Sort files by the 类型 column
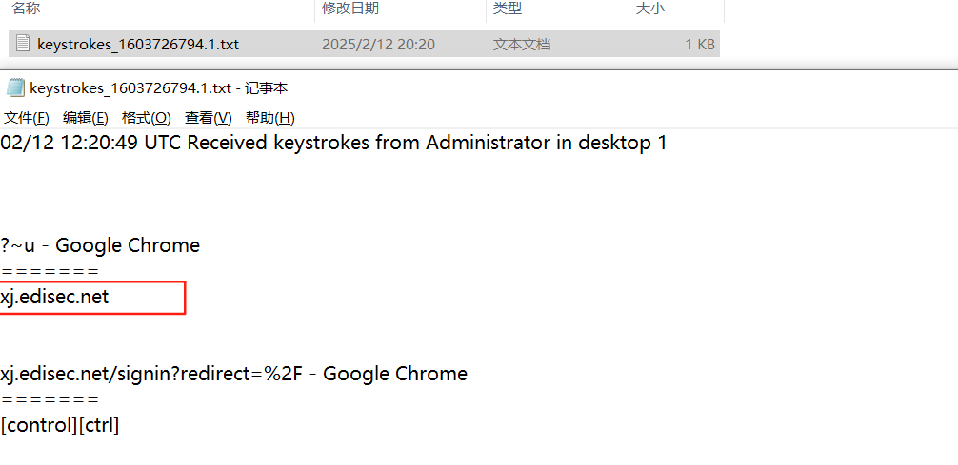 click(507, 9)
